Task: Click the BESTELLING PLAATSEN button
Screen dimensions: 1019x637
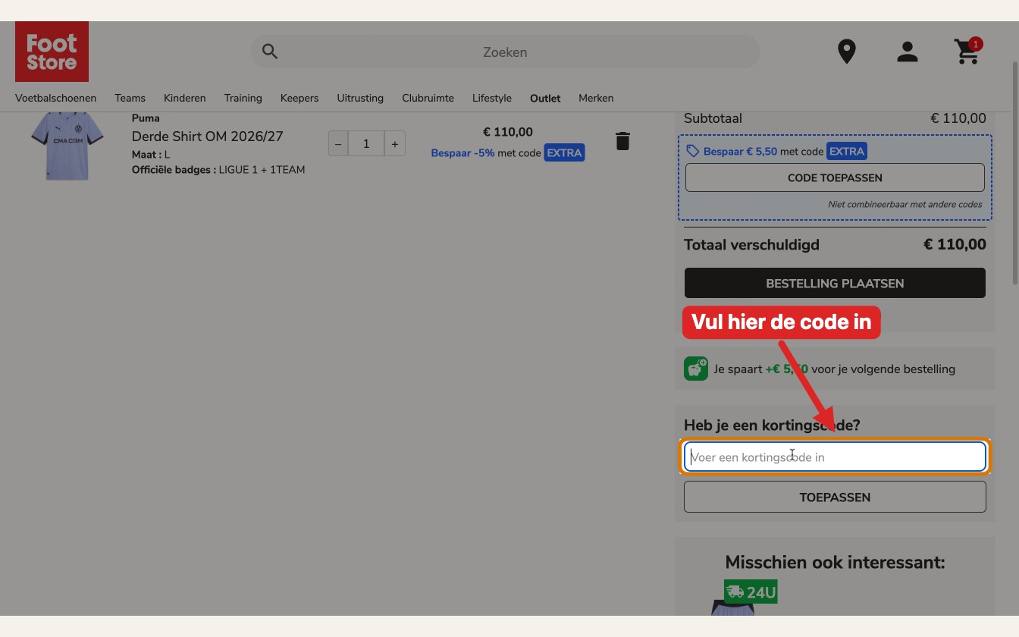Action: pyautogui.click(x=835, y=283)
